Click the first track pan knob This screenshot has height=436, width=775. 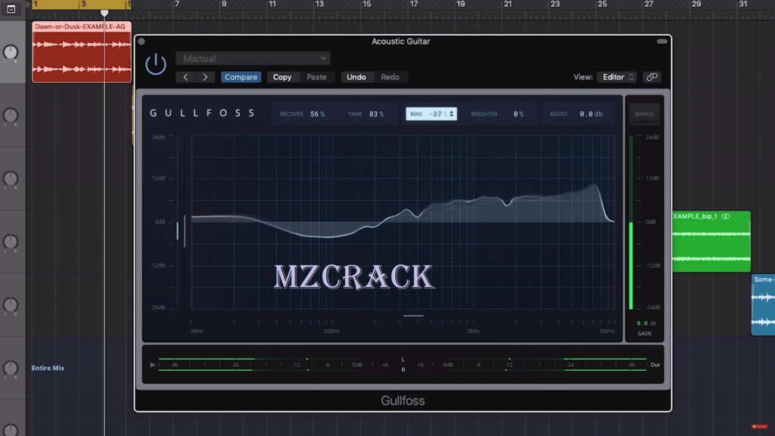coord(11,52)
